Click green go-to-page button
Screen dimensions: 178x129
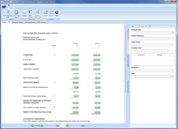click(x=67, y=126)
